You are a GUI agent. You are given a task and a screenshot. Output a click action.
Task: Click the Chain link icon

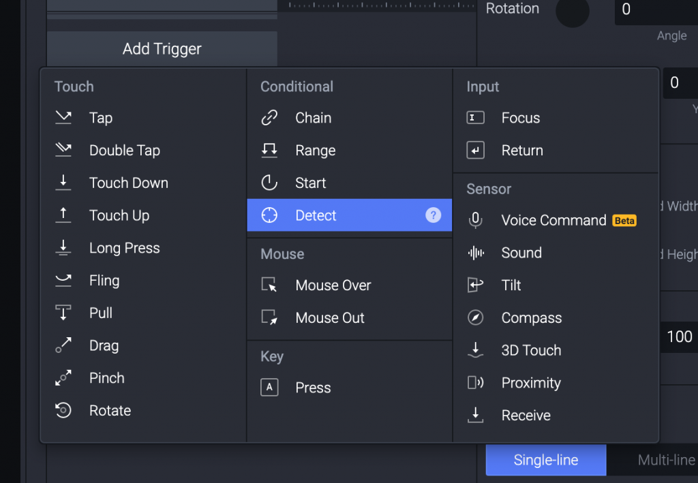click(269, 118)
